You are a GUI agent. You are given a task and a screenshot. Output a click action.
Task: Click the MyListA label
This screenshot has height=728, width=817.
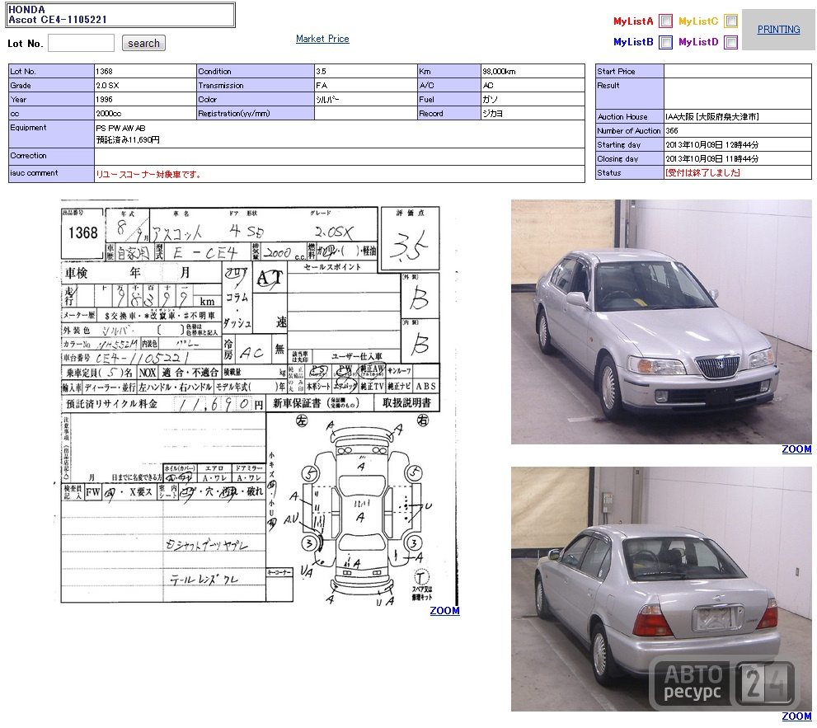pyautogui.click(x=633, y=21)
